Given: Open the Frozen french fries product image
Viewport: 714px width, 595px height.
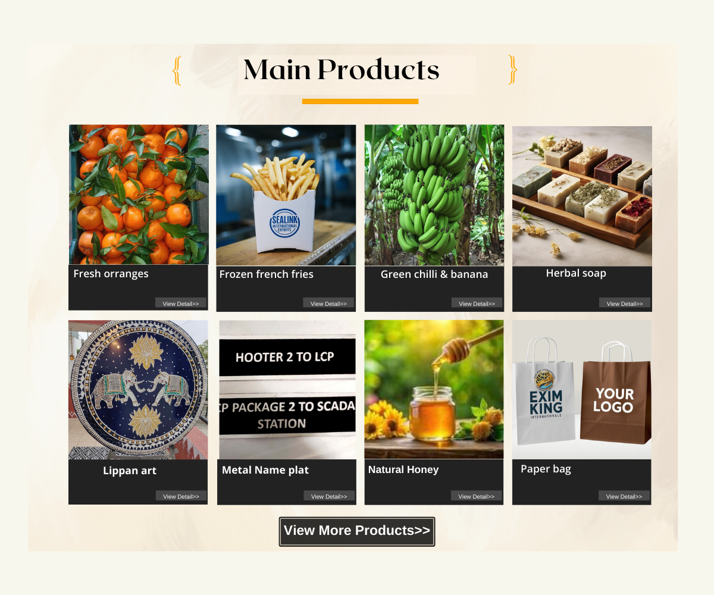Looking at the screenshot, I should tap(286, 195).
